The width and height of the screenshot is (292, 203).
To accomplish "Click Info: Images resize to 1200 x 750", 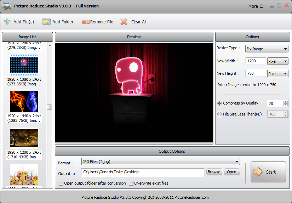I will pyautogui.click(x=247, y=85).
